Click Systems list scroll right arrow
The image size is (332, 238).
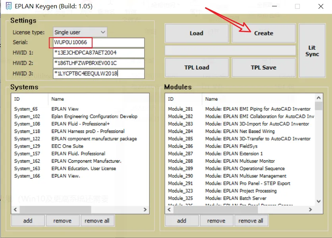145,210
